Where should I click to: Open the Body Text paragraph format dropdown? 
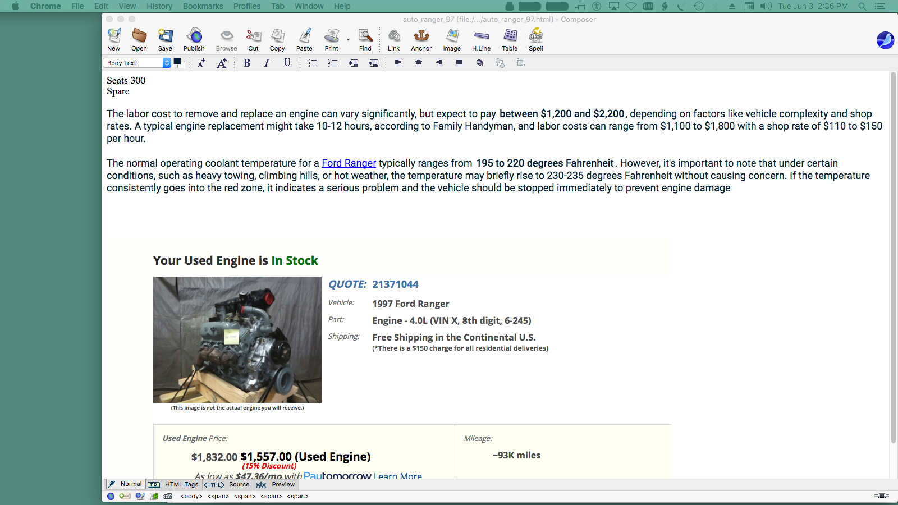(138, 63)
